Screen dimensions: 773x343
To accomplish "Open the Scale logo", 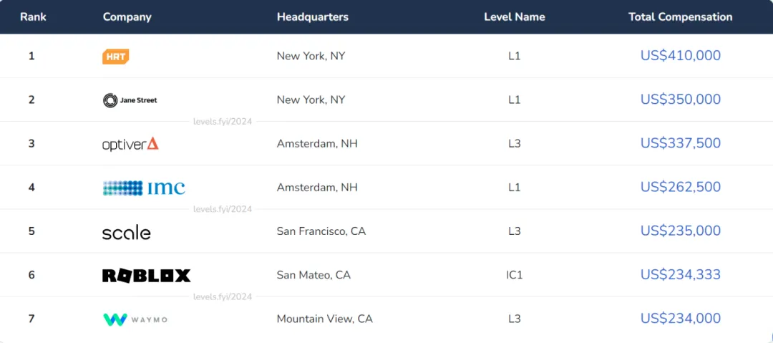I will coord(127,232).
